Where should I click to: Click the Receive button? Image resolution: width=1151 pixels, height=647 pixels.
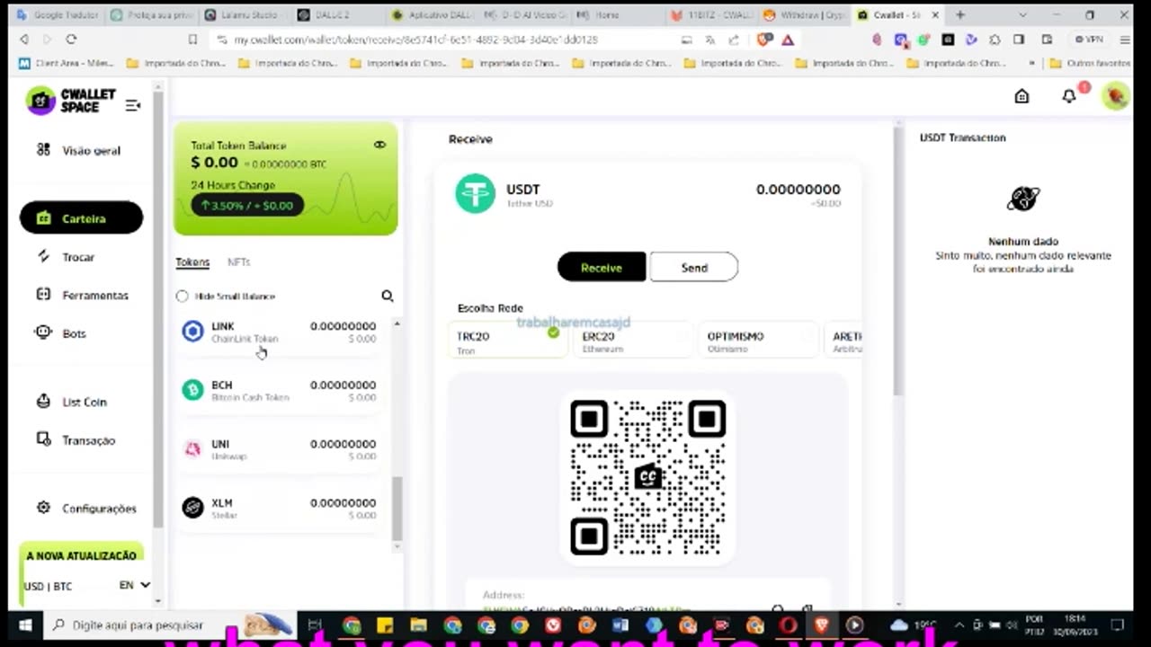[x=602, y=267]
